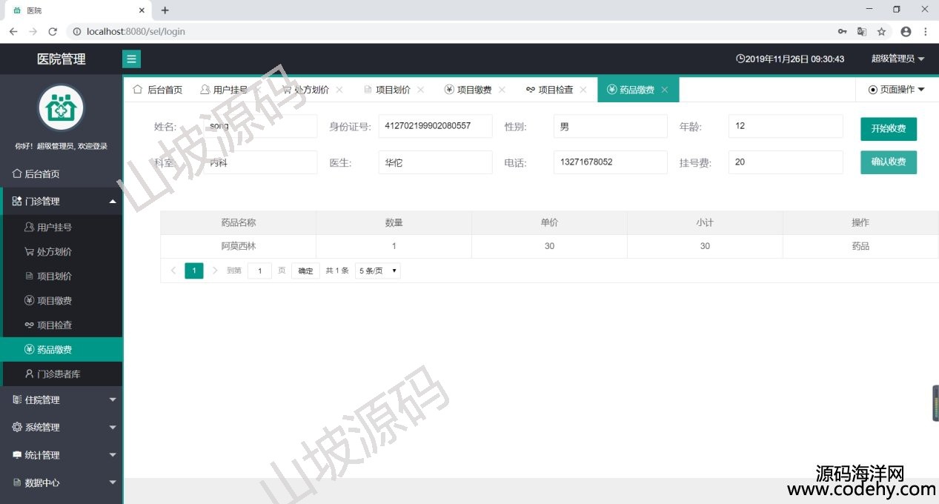Select page 1 pagination button
939x504 pixels.
pos(194,271)
